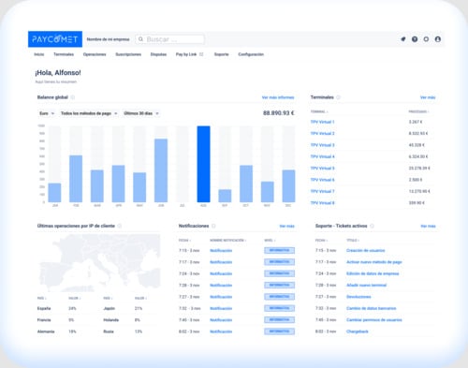Sort tickets by the TÍTULO column arrow
Screen dimensions: 468x368
coord(358,241)
